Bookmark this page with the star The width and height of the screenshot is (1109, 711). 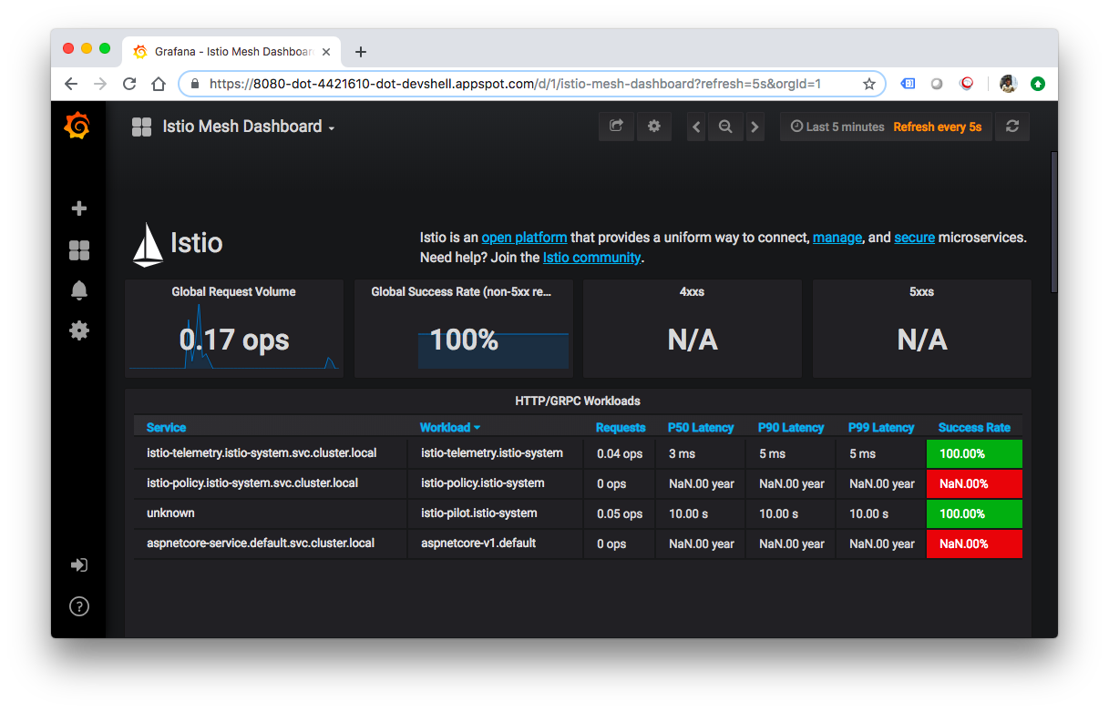coord(868,84)
